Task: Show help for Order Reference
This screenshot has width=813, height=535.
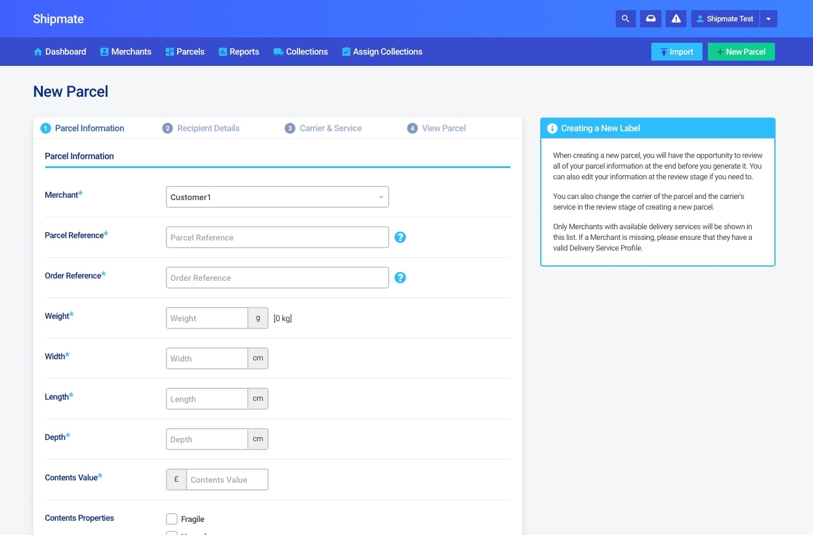Action: 401,278
